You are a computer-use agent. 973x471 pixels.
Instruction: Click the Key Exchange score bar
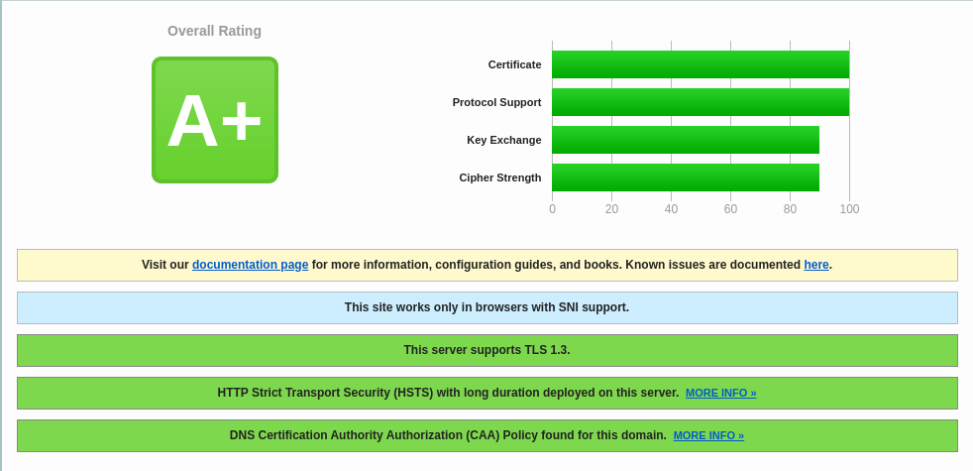pyautogui.click(x=685, y=140)
